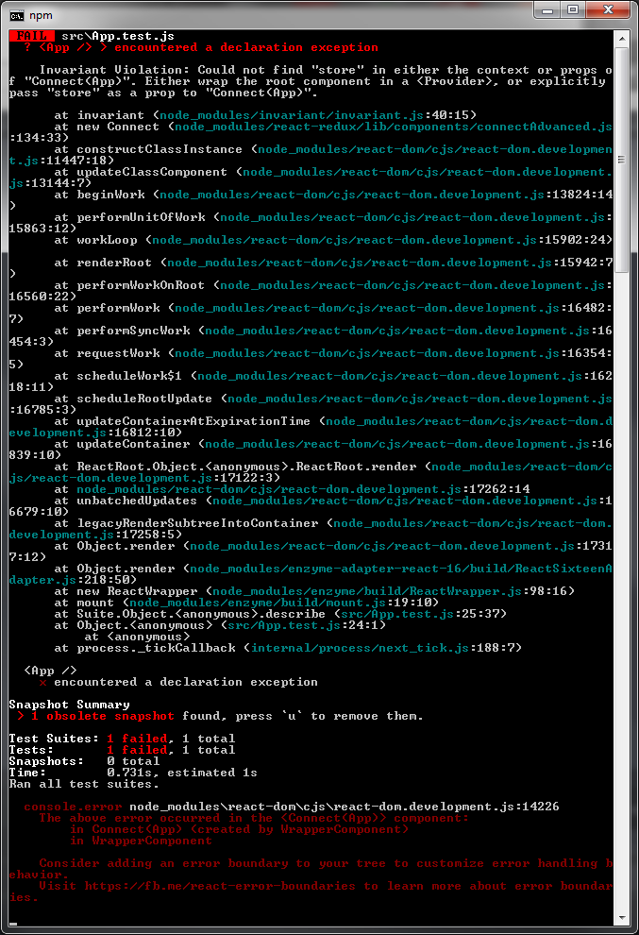Screen dimensions: 639x935
Task: Open the cmd system menu icon in title bar
Action: pyautogui.click(x=17, y=15)
